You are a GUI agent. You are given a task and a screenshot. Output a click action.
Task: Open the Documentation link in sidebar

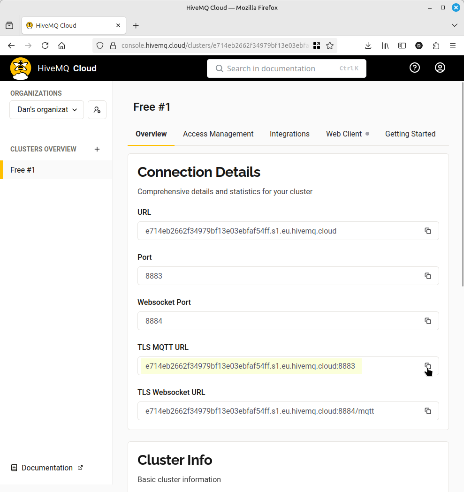click(x=47, y=468)
